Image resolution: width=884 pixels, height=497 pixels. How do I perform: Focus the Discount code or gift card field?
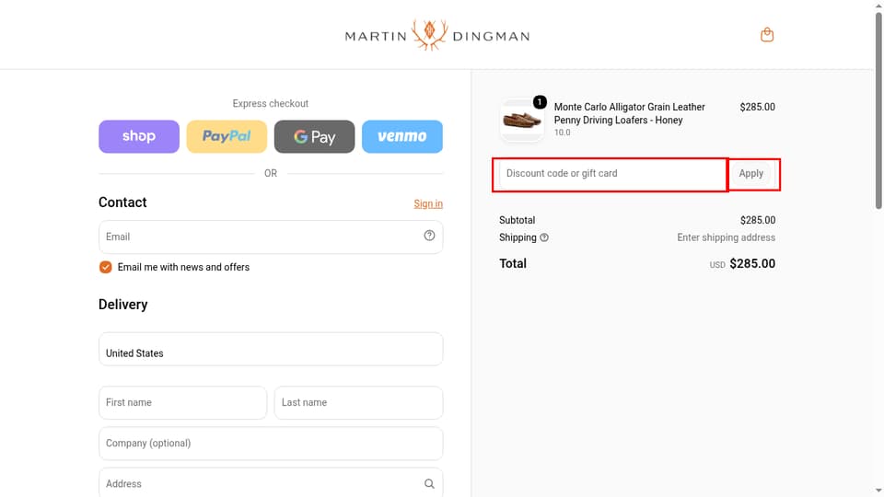(612, 174)
